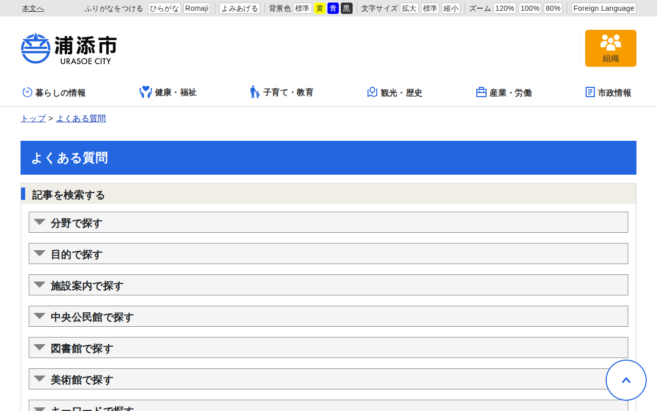Shrink text with the 縮小 button
Screen dimensions: 657x411
pyautogui.click(x=451, y=8)
